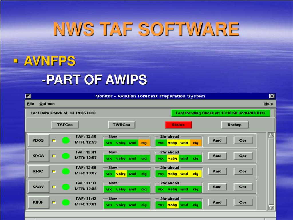293x220 pixels.
Task: Click Amd button in KBOS row
Action: pyautogui.click(x=217, y=140)
